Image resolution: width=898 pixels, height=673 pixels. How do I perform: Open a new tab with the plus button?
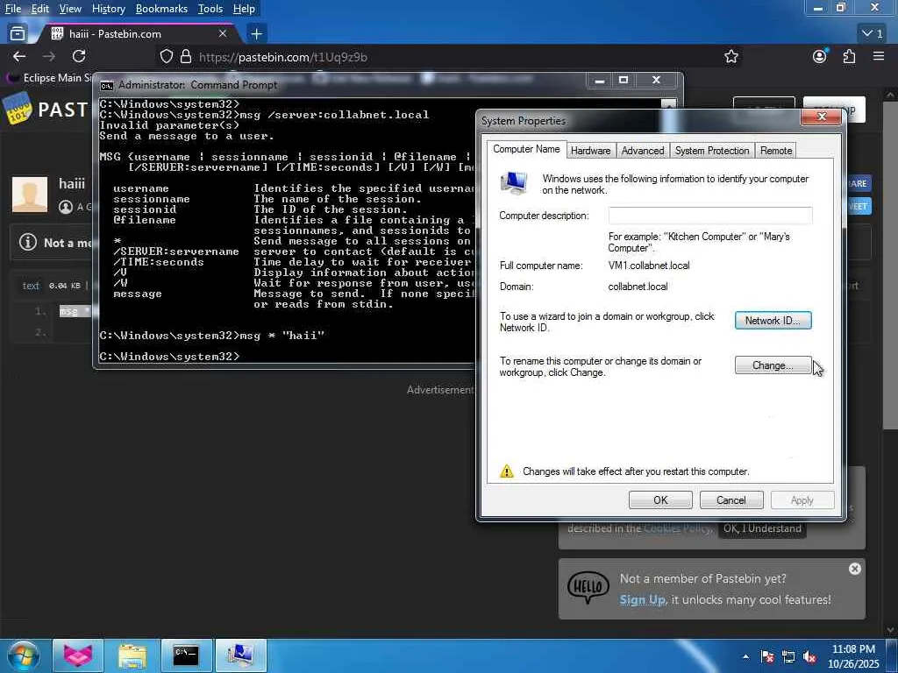257,34
